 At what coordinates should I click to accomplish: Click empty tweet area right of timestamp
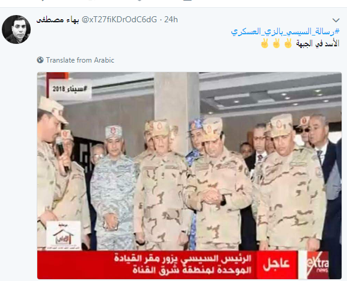point(254,20)
